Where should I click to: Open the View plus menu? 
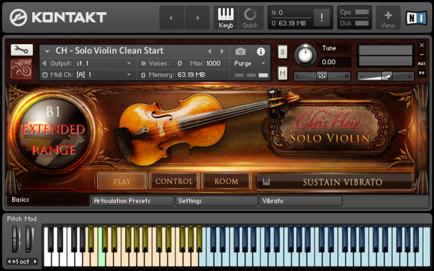coord(388,18)
